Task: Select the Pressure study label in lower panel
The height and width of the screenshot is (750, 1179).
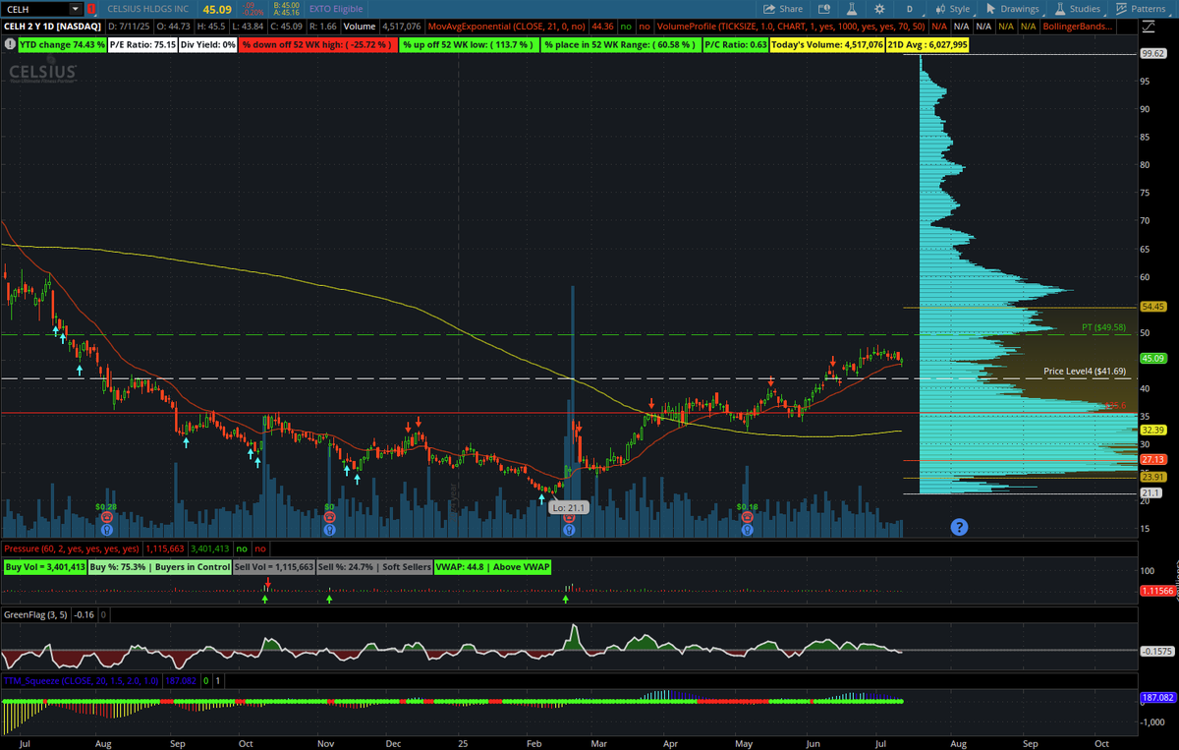Action: tap(72, 549)
